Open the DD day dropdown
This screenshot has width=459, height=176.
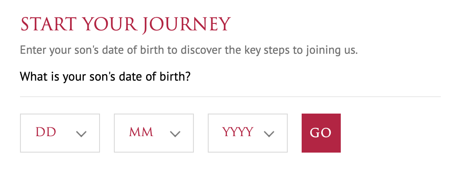point(60,133)
